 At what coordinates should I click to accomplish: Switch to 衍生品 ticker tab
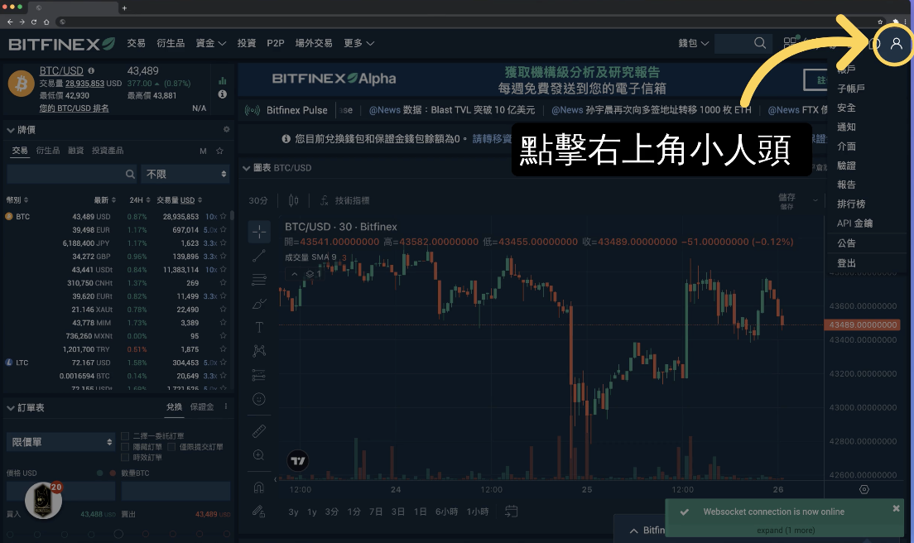pos(48,151)
